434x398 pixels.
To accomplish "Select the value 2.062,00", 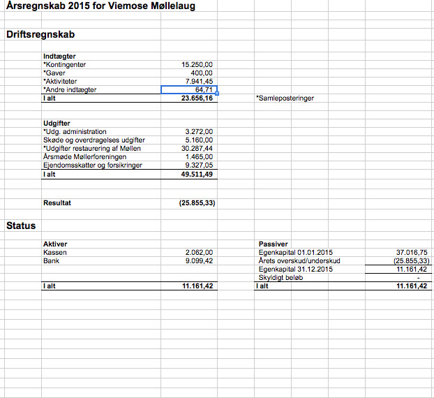I will pos(199,252).
